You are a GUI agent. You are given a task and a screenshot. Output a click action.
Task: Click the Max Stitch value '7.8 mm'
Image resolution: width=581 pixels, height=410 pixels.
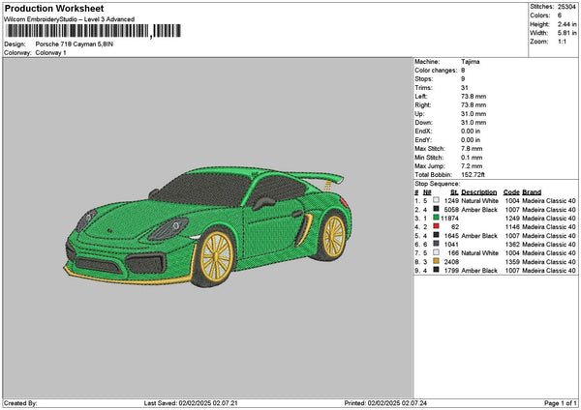pyautogui.click(x=472, y=149)
